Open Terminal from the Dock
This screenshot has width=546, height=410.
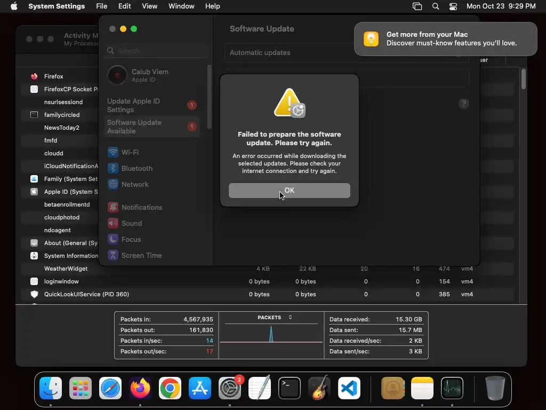pos(290,388)
